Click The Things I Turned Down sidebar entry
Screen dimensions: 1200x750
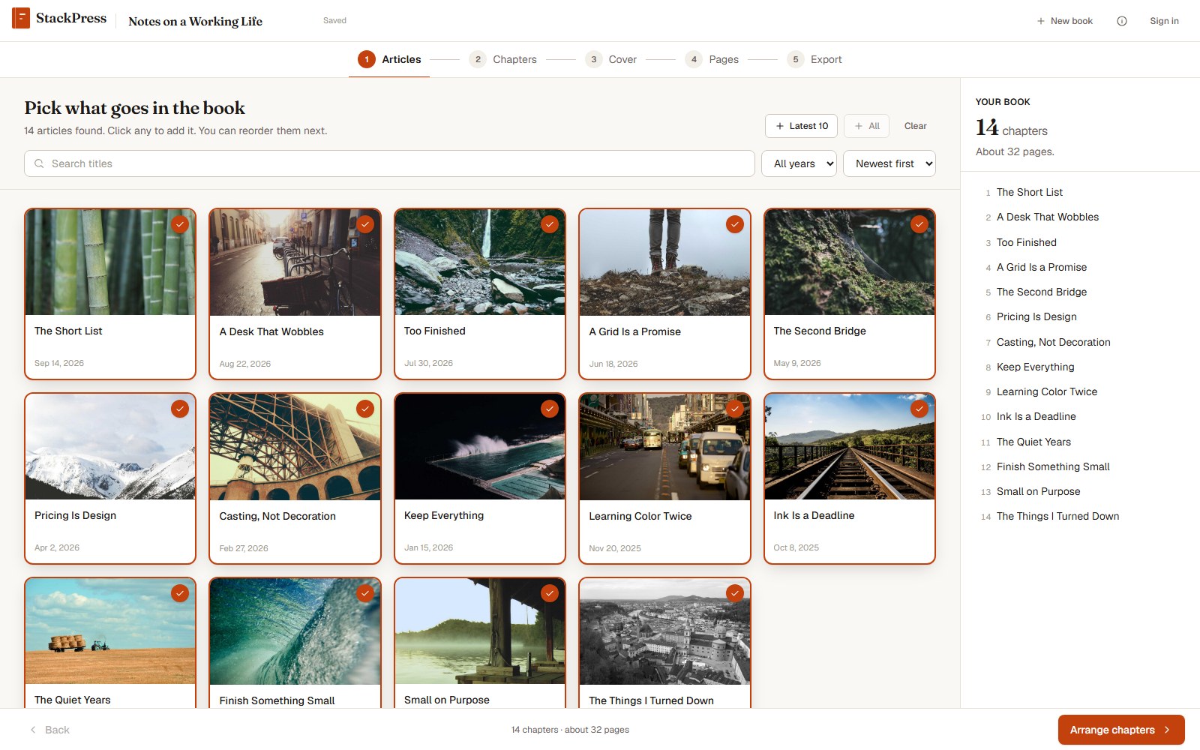coord(1057,516)
